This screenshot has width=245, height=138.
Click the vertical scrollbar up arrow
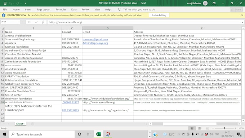[x=243, y=28]
